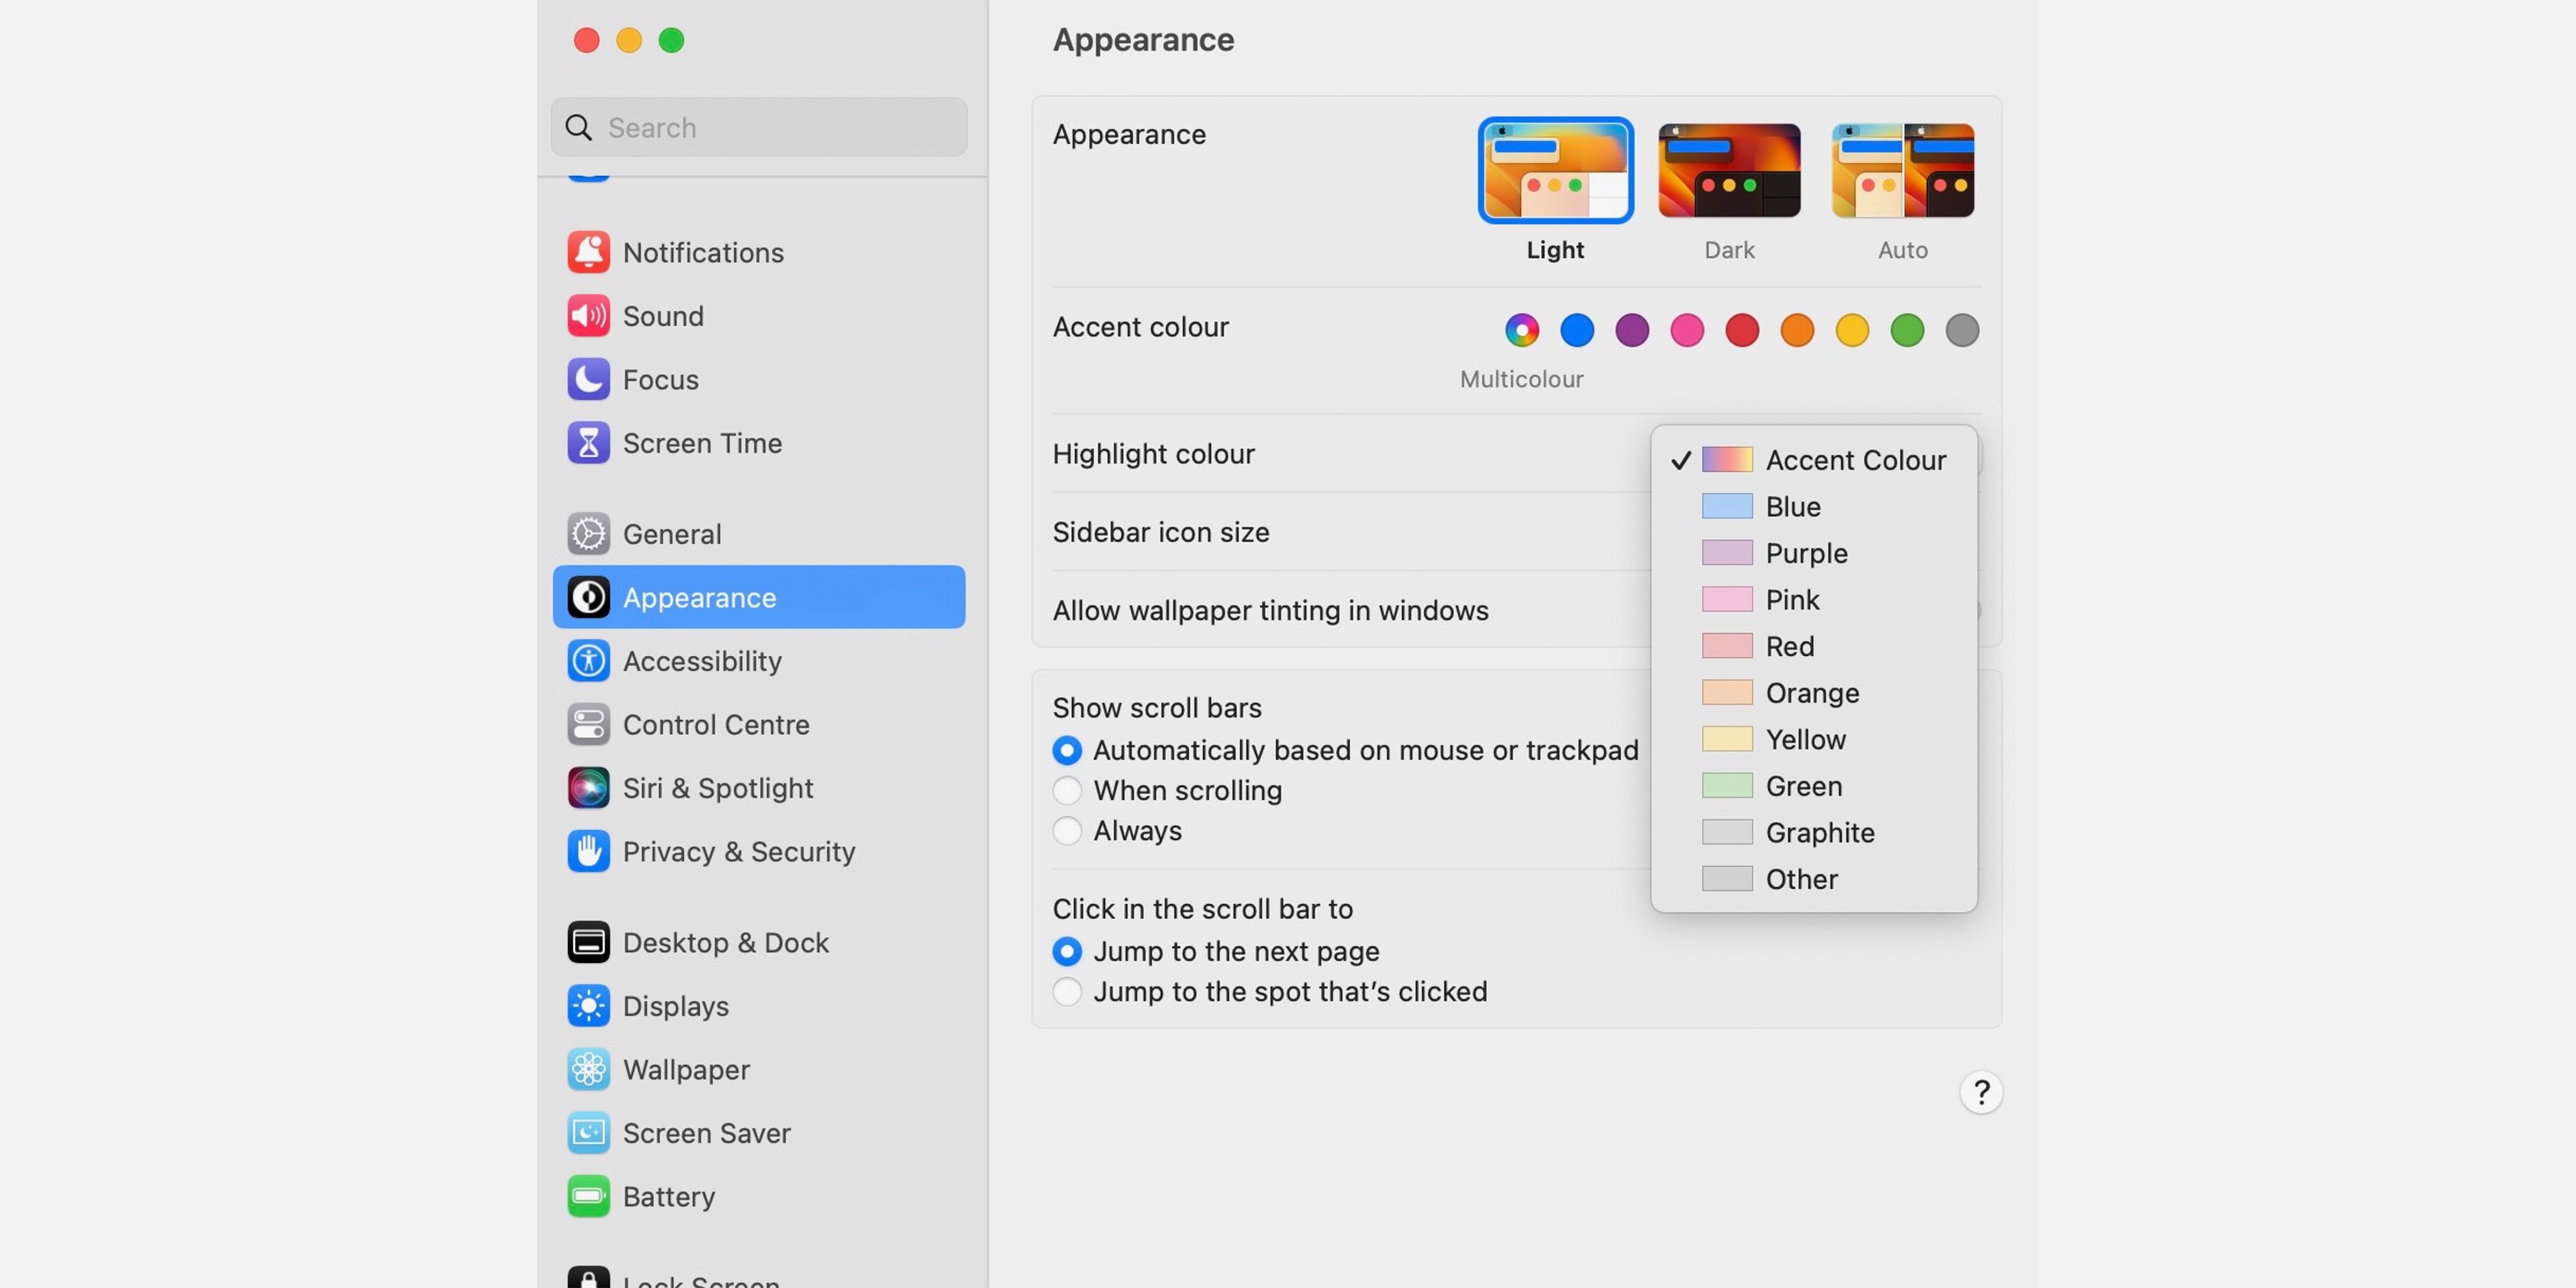Switch to Appearance in the sidebar
This screenshot has width=2576, height=1288.
pos(700,597)
